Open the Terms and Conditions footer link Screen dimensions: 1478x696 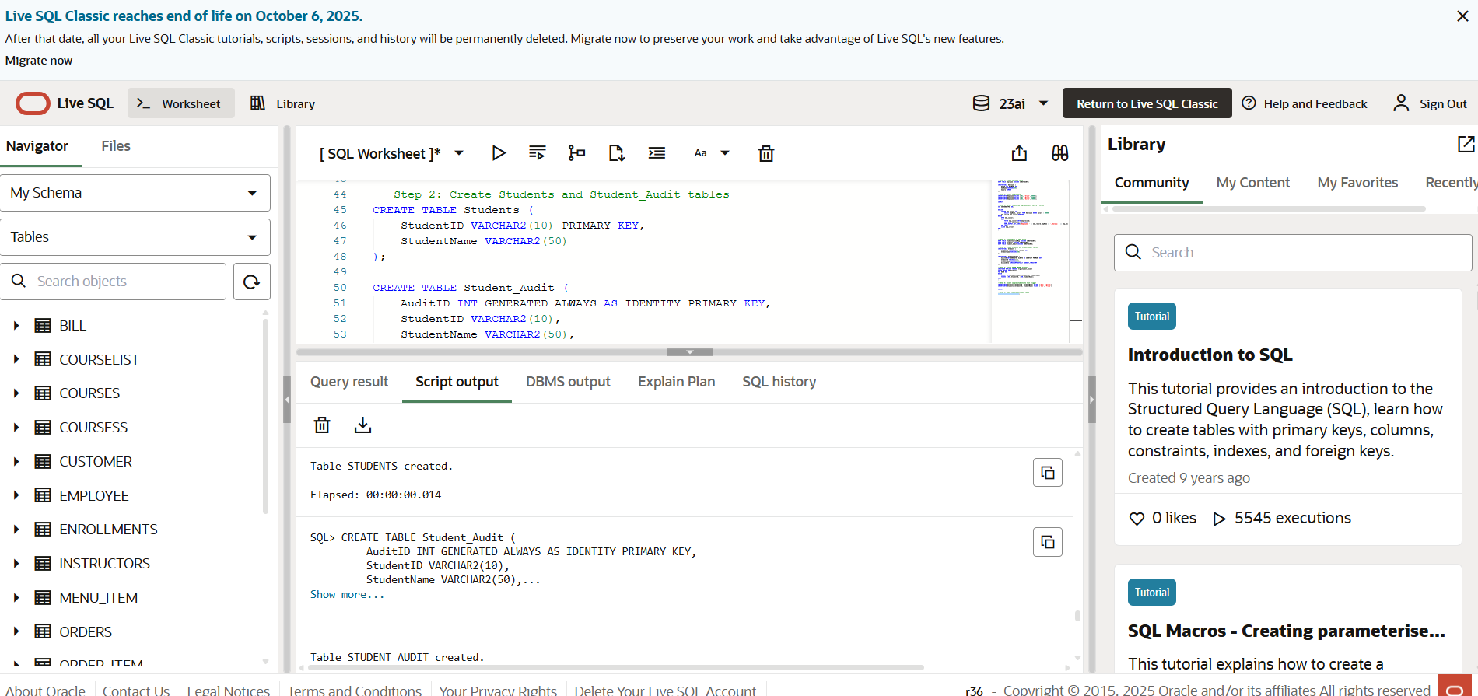tap(355, 690)
